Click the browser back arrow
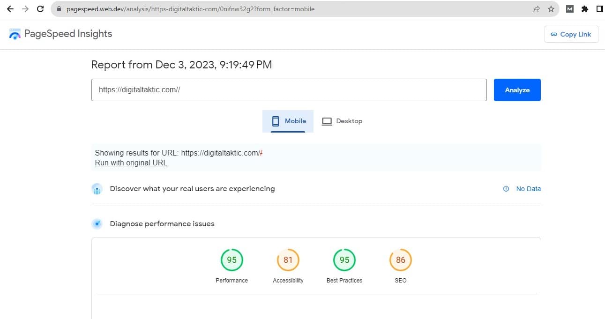The image size is (605, 319). click(x=10, y=9)
